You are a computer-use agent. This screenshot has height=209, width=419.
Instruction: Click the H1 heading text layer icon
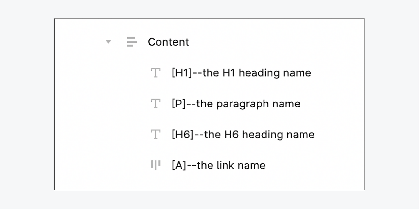point(155,73)
